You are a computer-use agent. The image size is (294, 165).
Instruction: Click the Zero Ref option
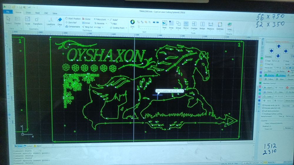point(71,23)
